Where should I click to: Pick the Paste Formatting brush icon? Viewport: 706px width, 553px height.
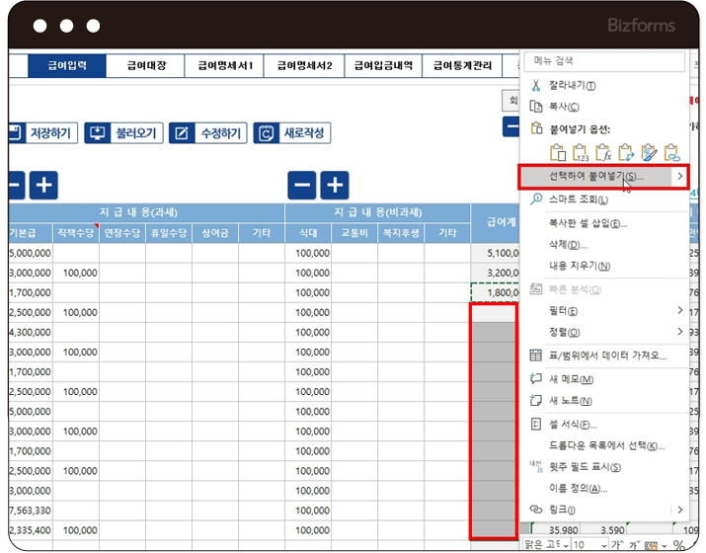click(649, 152)
